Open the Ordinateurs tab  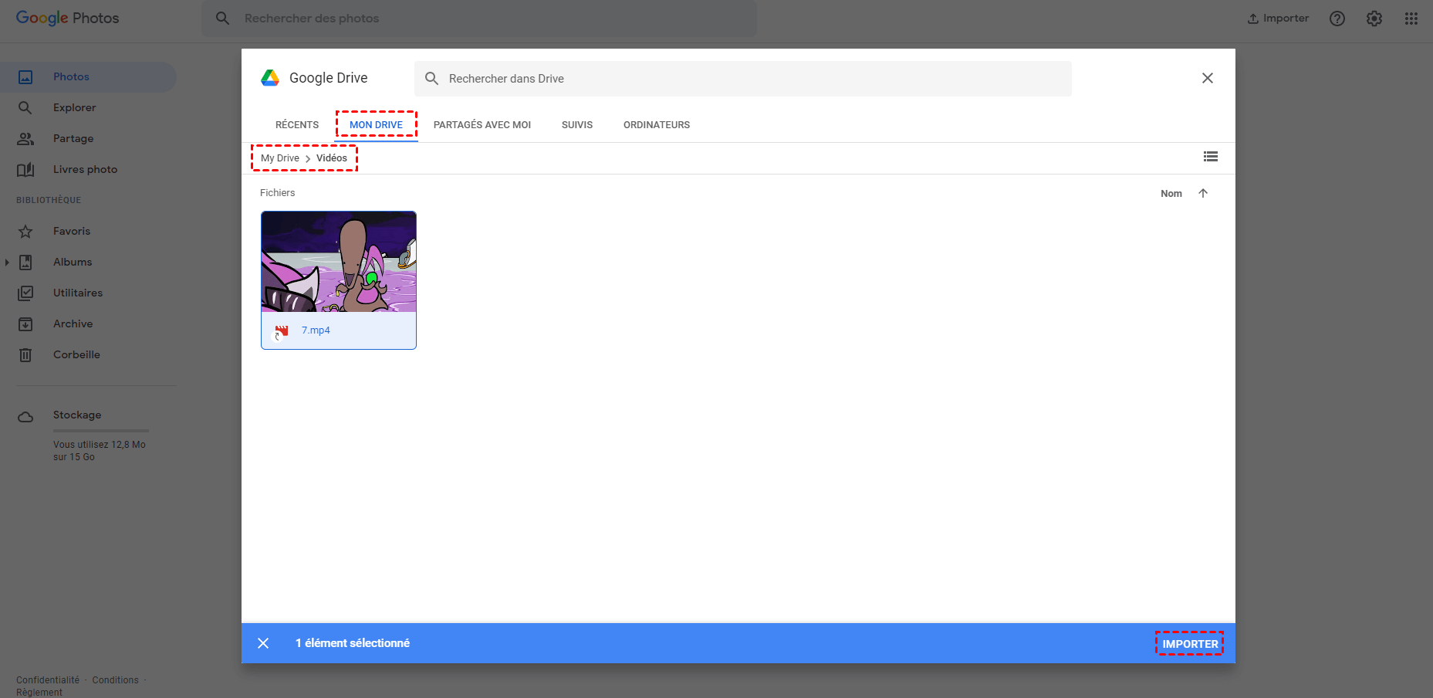657,125
